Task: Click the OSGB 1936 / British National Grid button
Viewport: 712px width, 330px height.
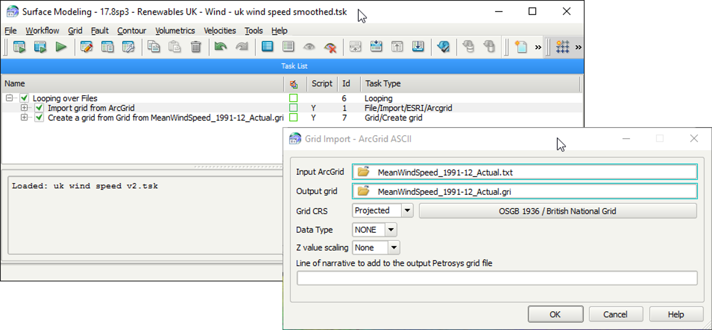Action: click(x=557, y=211)
